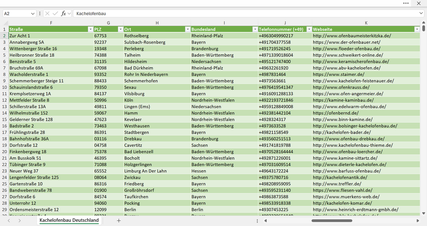Open link http://kachelofenantik.de/
Viewport: 427px width, 226px height.
pyautogui.click(x=340, y=177)
